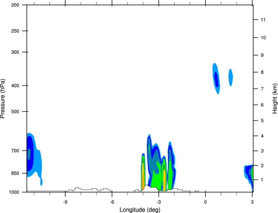
Task: Click pressure tick label 1000
Action: click(14, 192)
